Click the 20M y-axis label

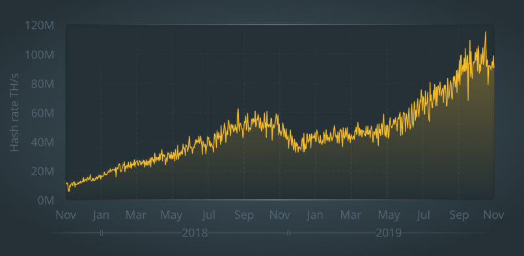pos(42,171)
